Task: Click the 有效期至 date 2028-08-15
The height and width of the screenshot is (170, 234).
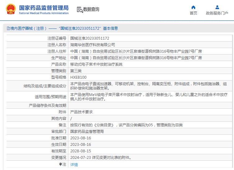Action: coord(81,151)
